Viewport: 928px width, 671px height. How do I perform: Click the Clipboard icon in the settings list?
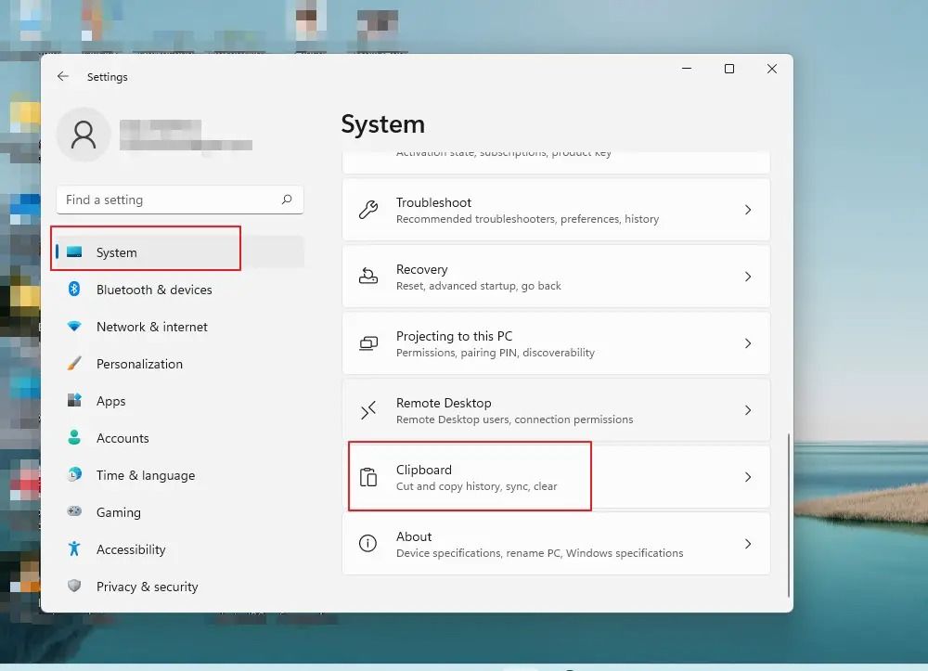click(x=370, y=476)
